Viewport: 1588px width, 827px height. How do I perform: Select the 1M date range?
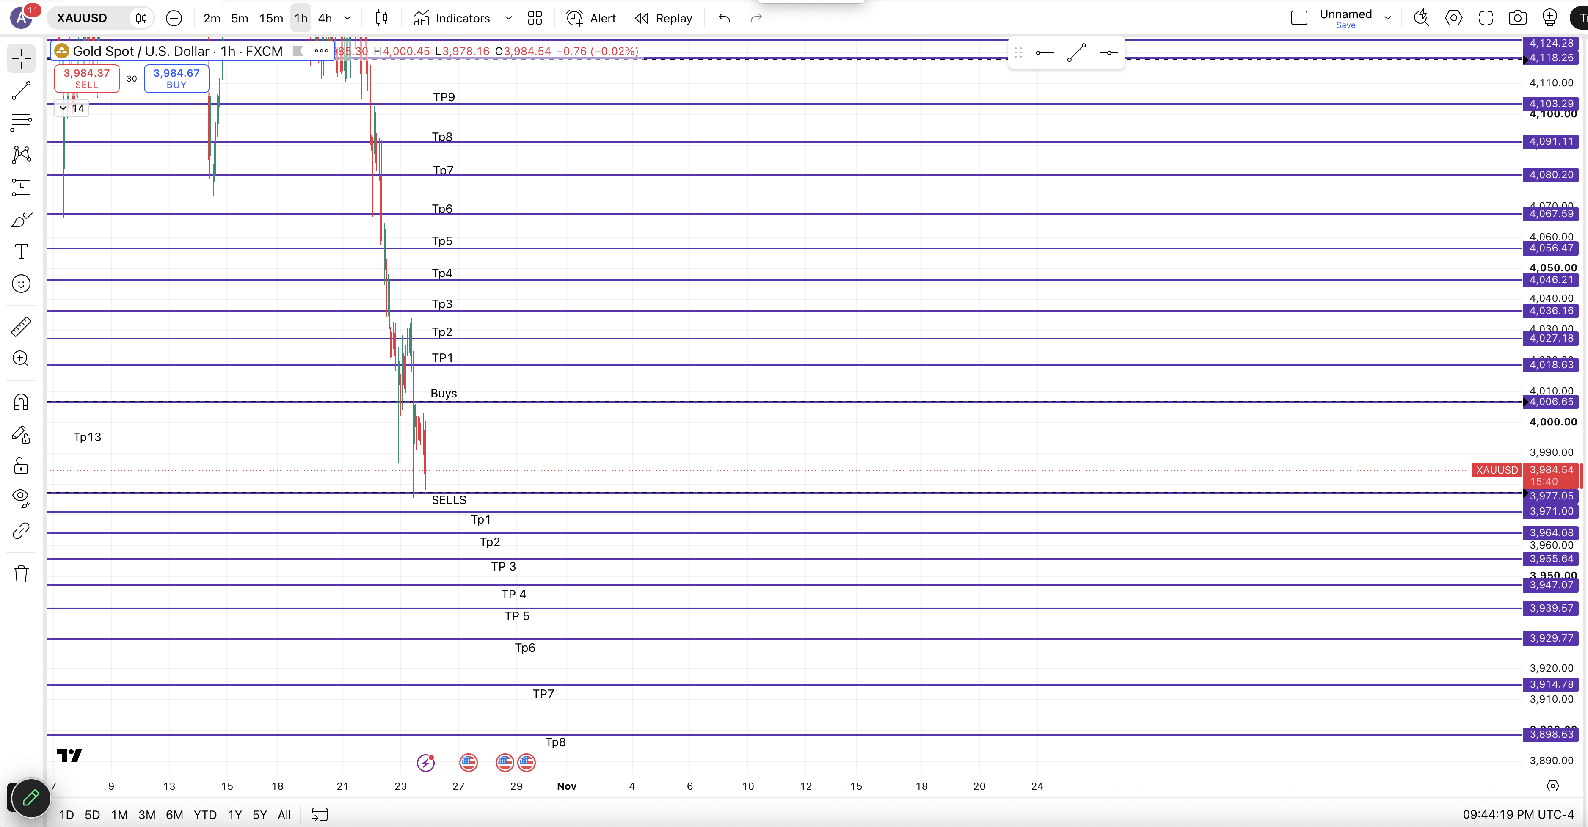[x=119, y=815]
